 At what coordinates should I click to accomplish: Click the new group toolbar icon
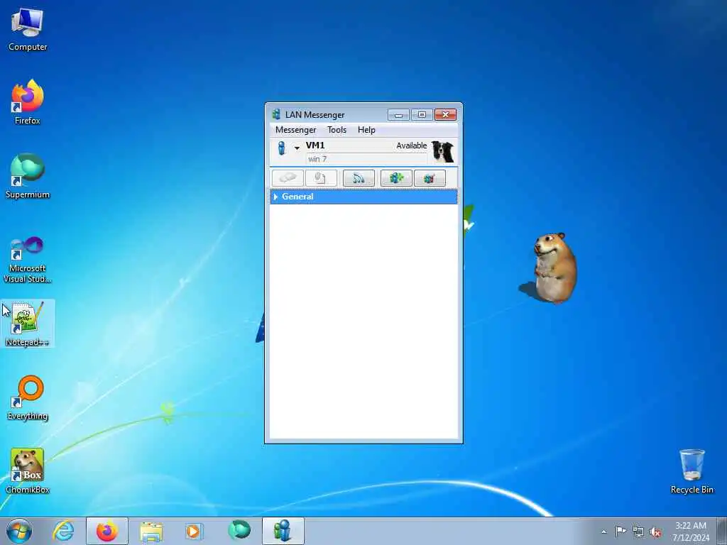tap(396, 178)
